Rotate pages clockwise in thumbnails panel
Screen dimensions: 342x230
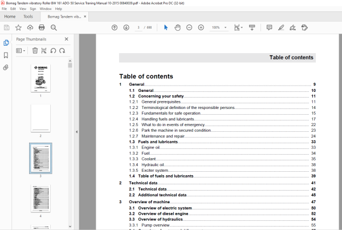[x=62, y=51]
